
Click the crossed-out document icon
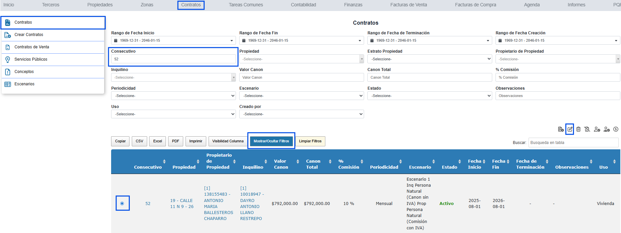pos(587,129)
